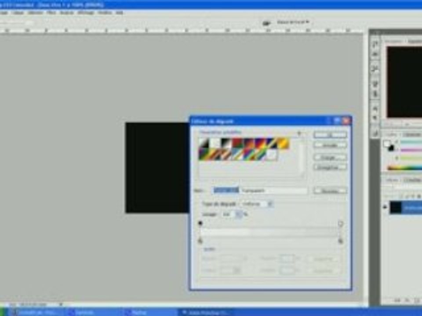Screen dimensions: 422x316
Task: Click the Lissage value field
Action: (229, 214)
